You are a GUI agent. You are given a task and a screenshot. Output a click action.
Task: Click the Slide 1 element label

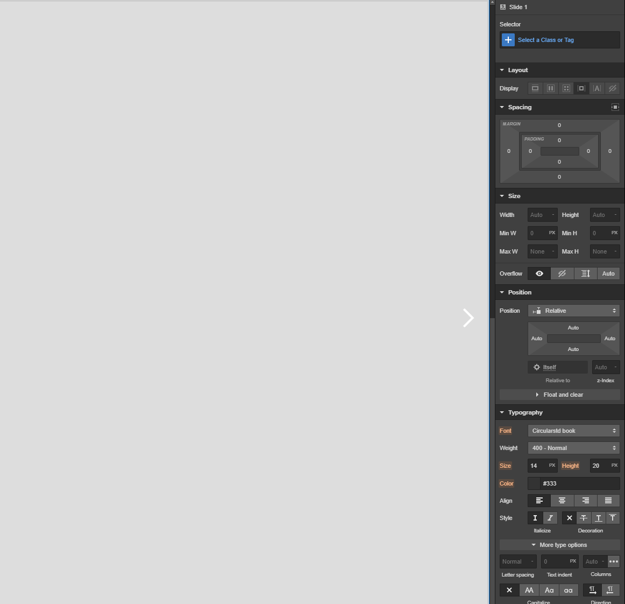pyautogui.click(x=518, y=7)
